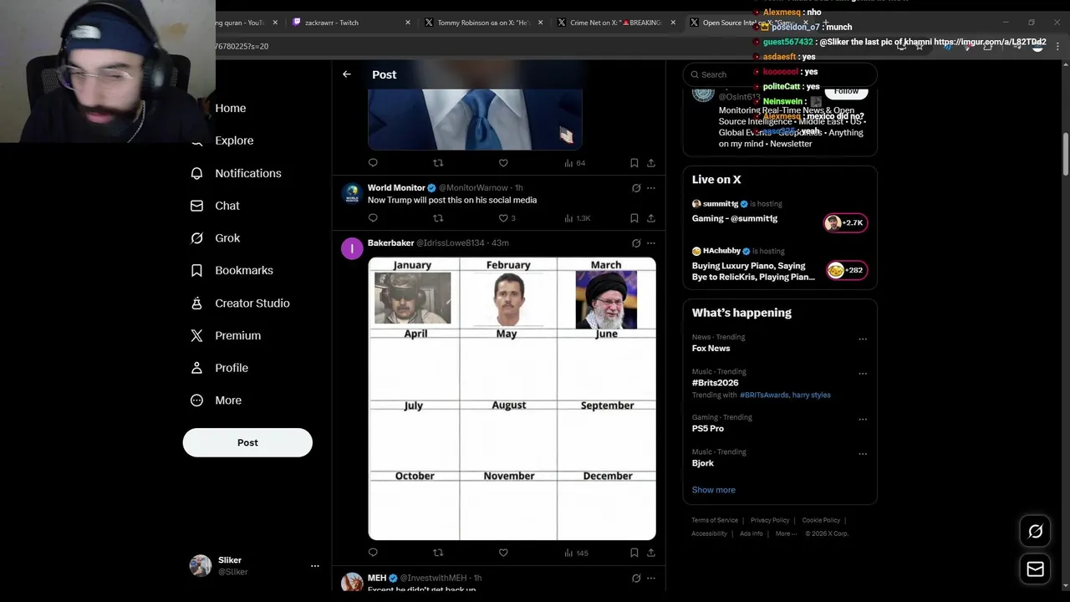
Task: Open Terms of Service link
Action: tap(715, 520)
